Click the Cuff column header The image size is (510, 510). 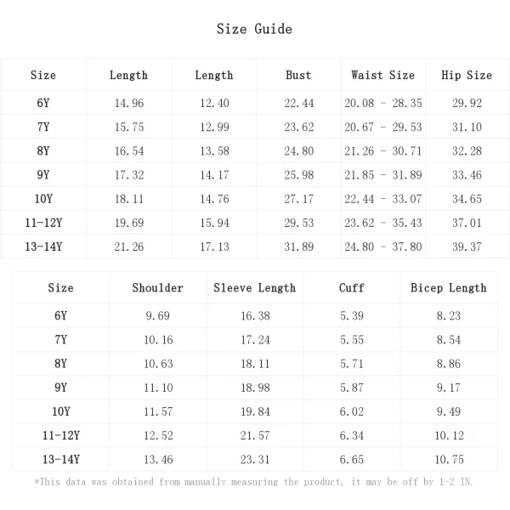click(x=352, y=288)
